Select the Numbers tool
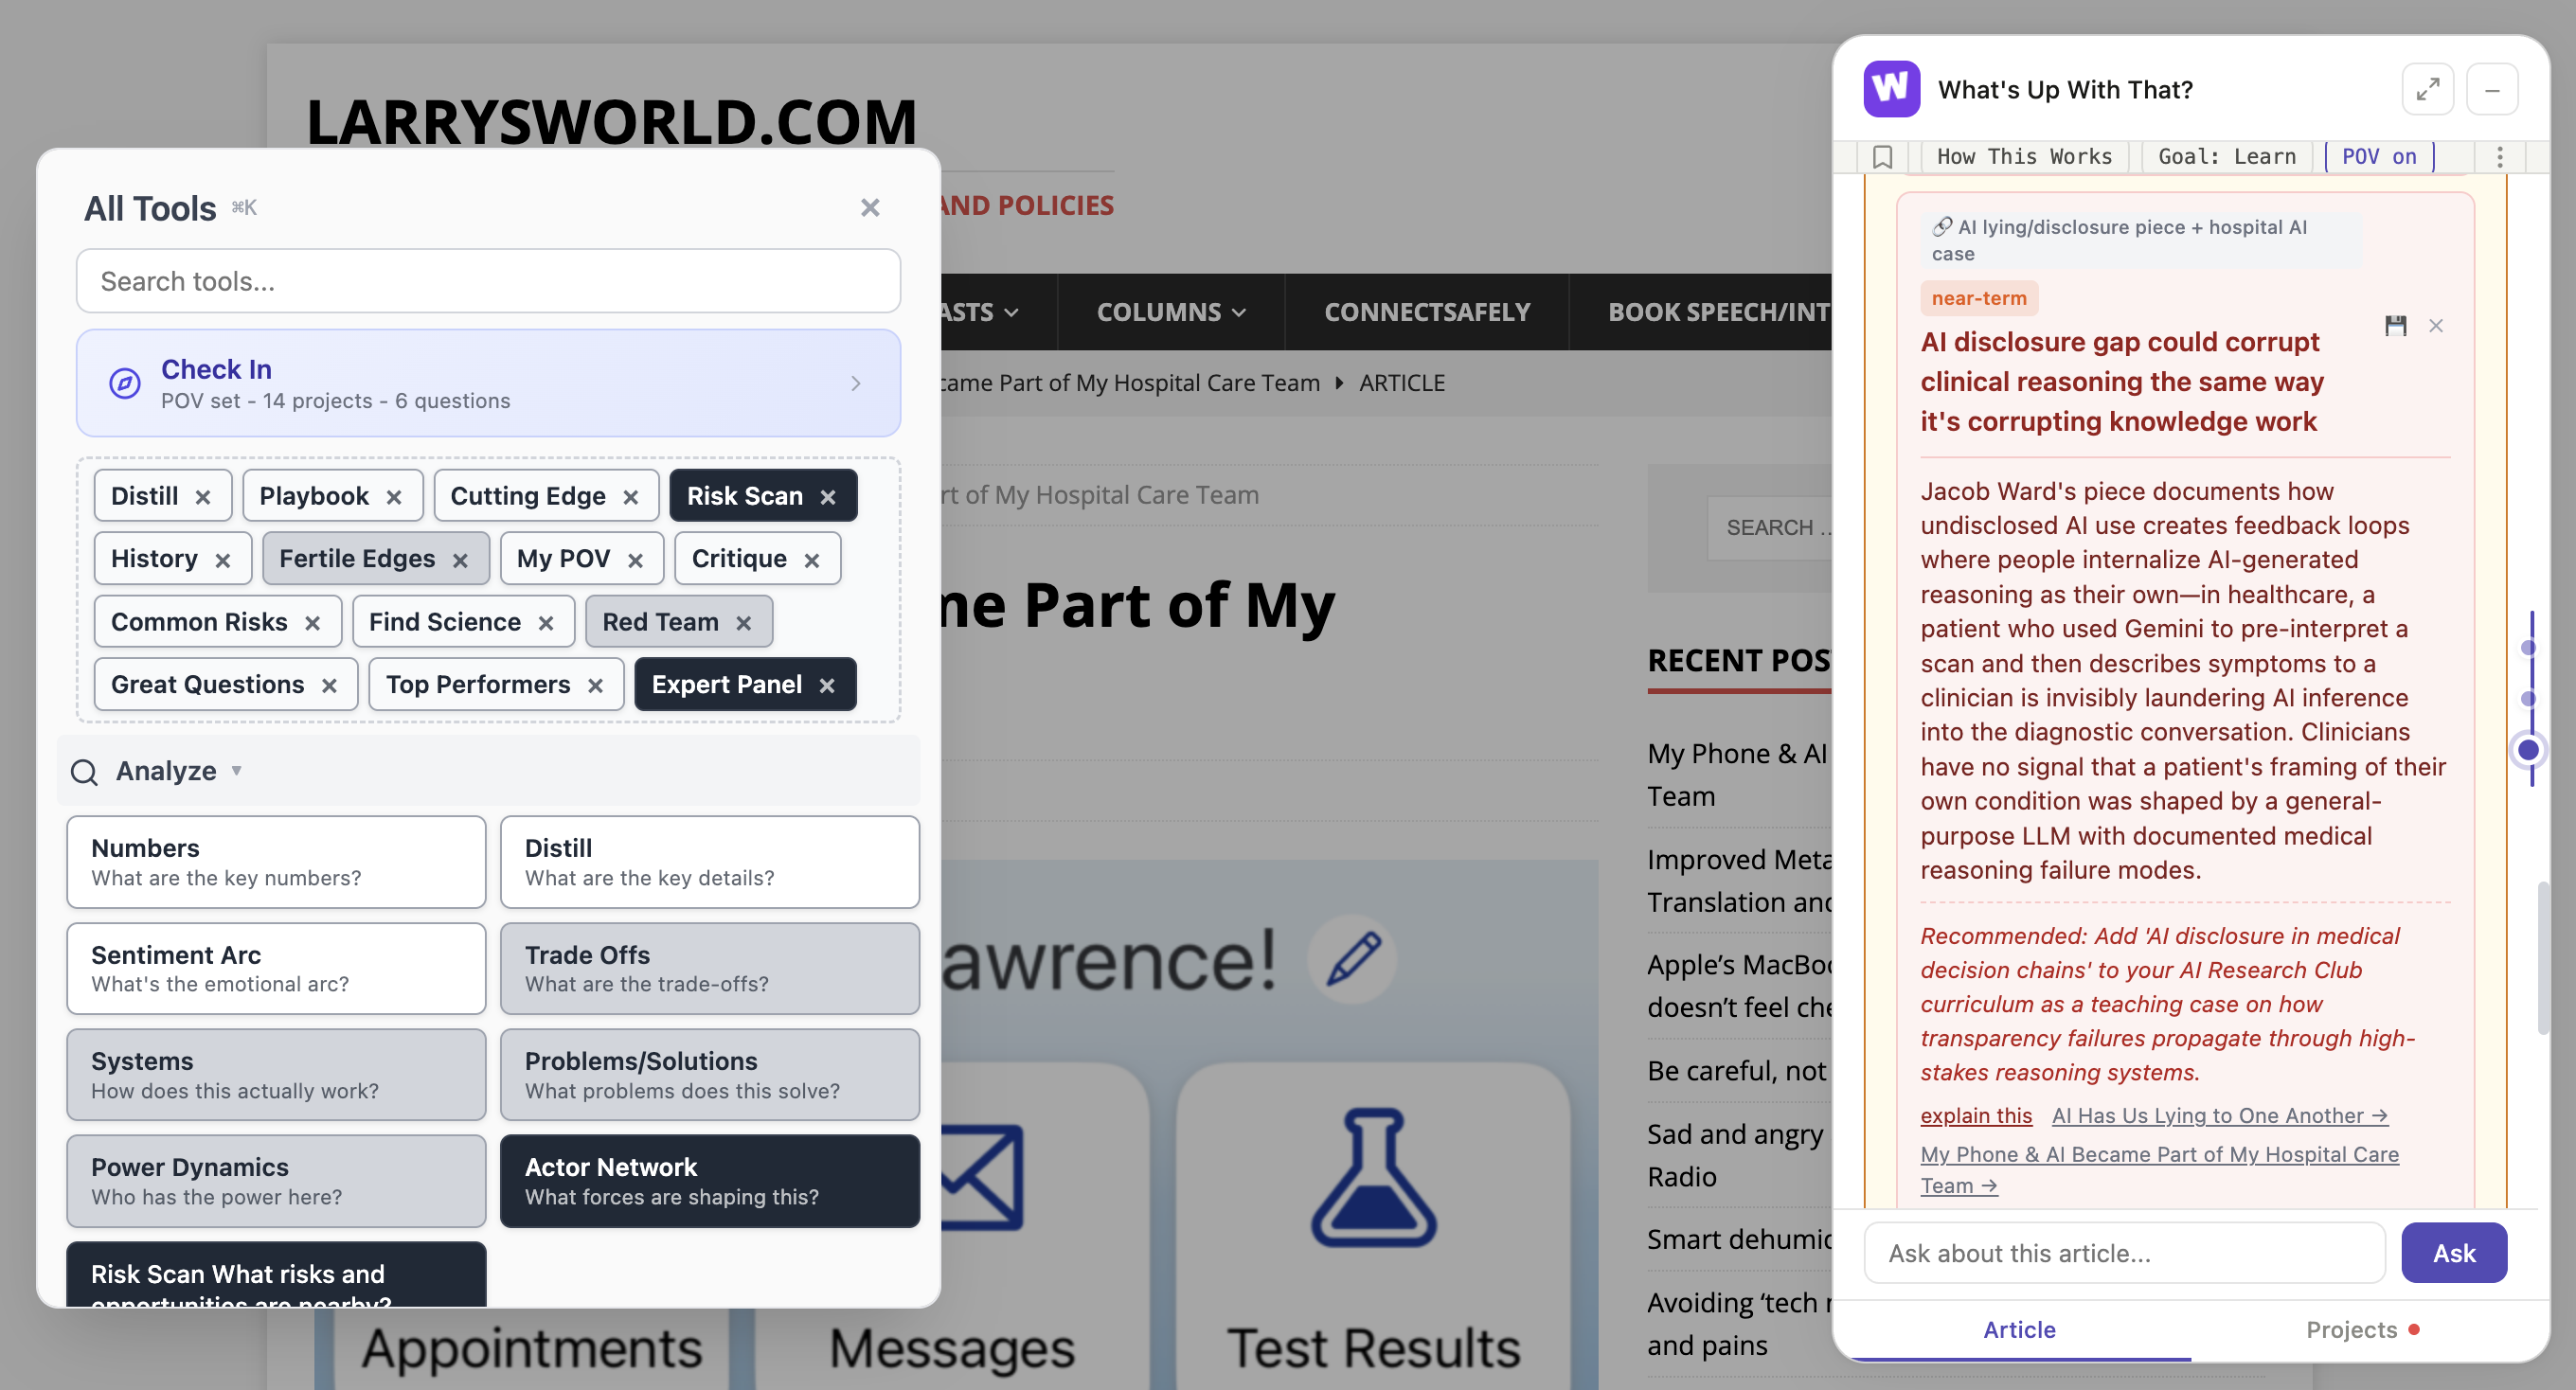 [276, 862]
